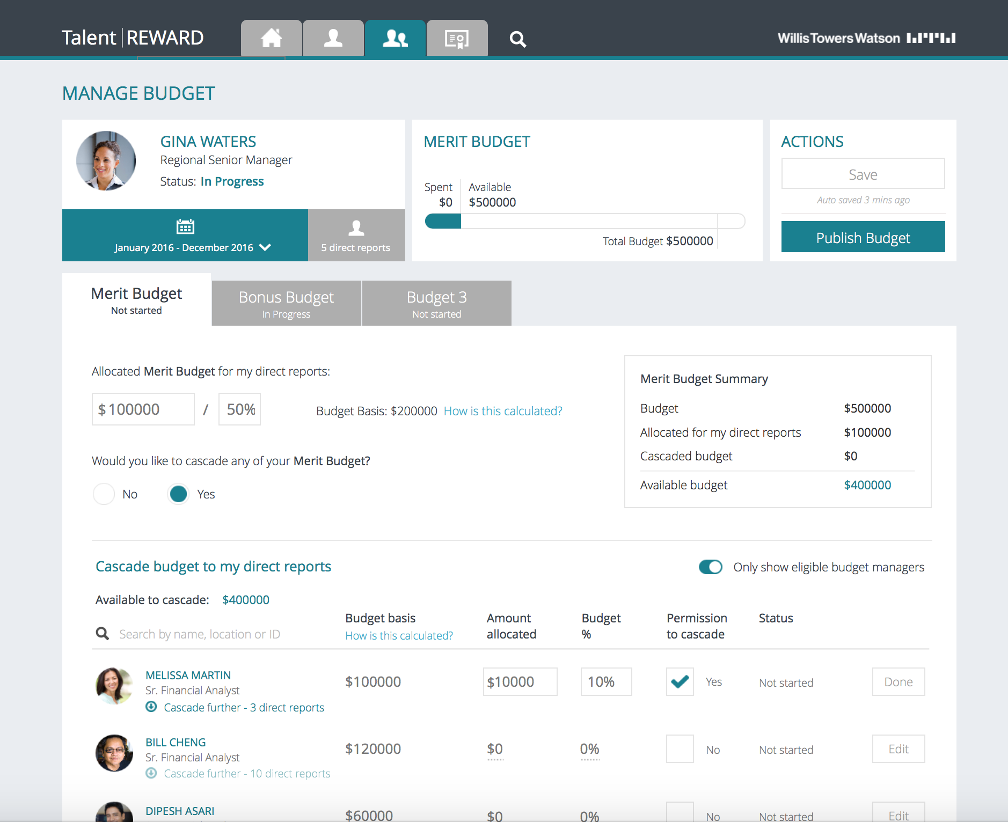Select the single-person profile icon in navbar

pos(333,38)
